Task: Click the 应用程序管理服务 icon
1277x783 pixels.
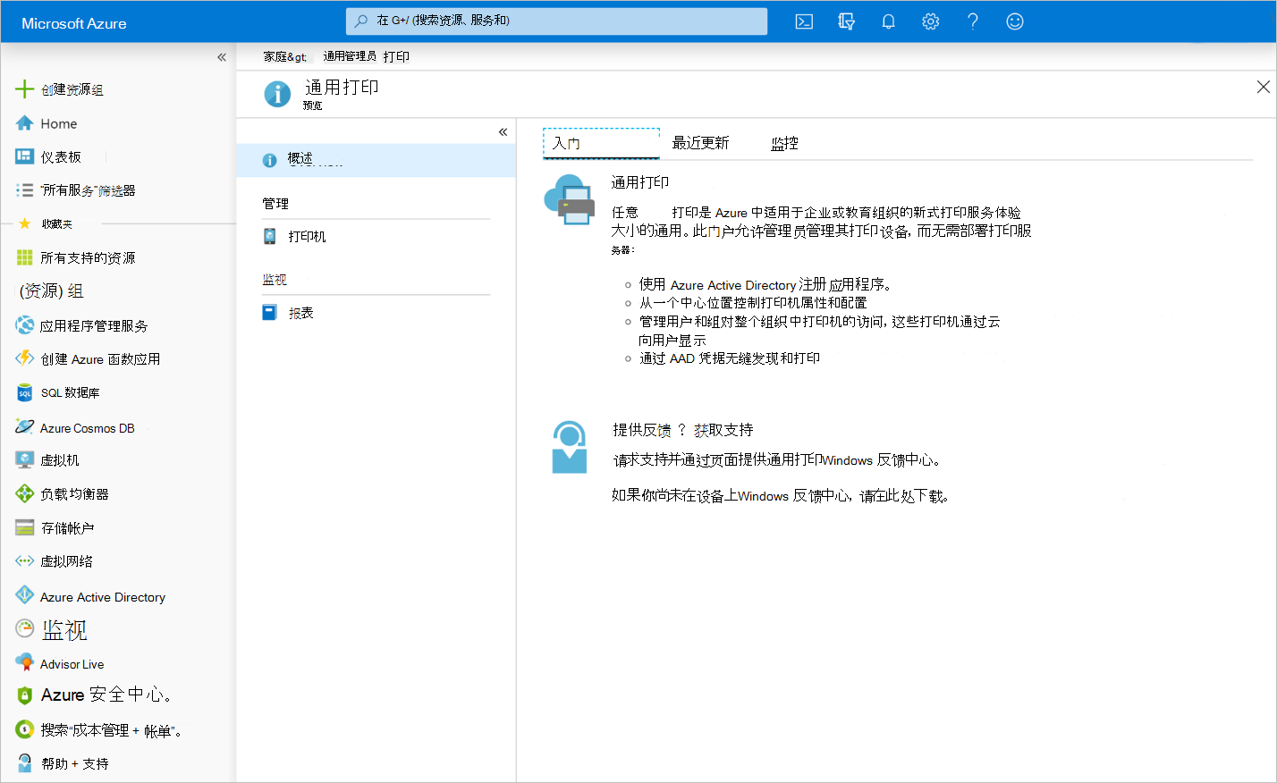Action: pyautogui.click(x=25, y=325)
